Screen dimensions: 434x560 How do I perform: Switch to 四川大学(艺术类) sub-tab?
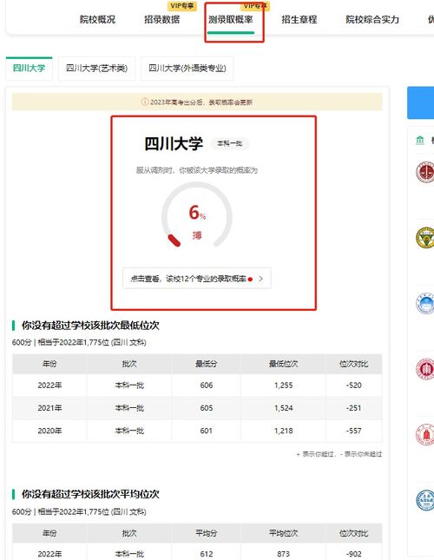[x=96, y=69]
